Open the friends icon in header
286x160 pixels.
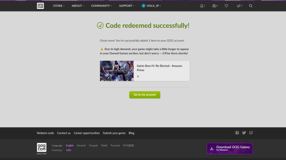[x=214, y=6]
